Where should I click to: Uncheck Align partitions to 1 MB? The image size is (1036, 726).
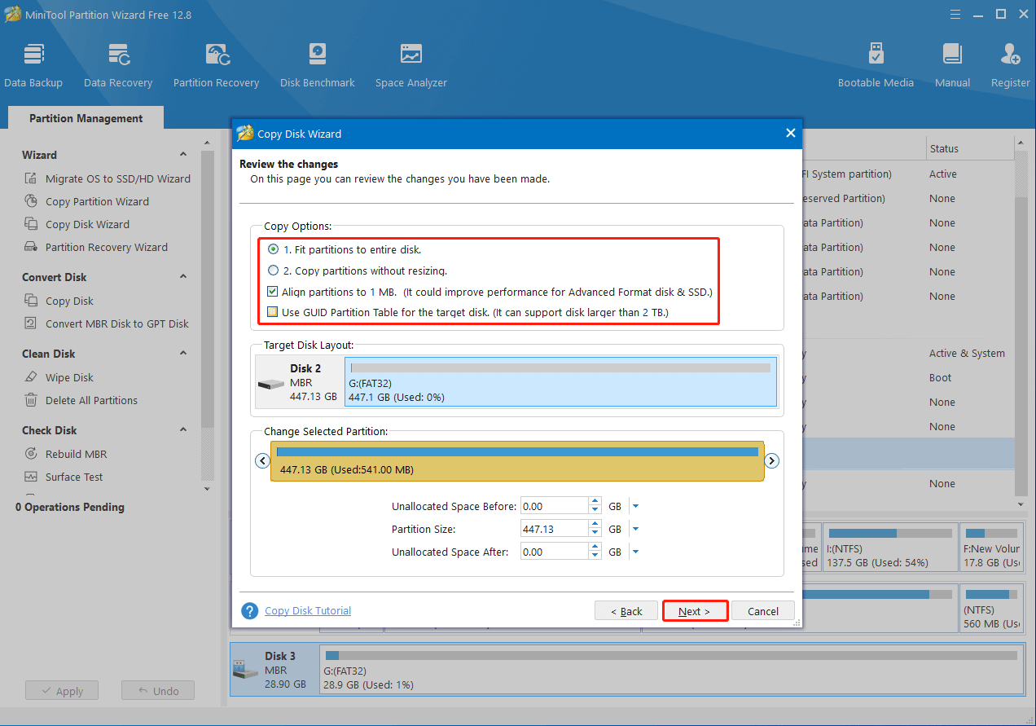tap(273, 292)
